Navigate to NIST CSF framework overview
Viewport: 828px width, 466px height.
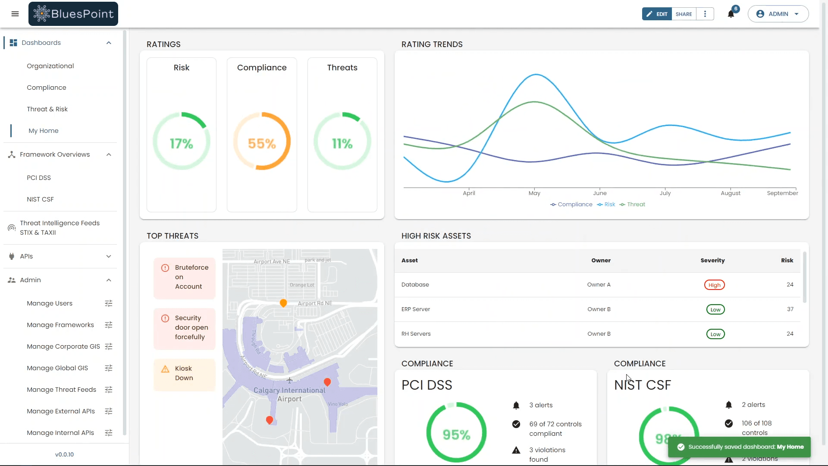(41, 199)
